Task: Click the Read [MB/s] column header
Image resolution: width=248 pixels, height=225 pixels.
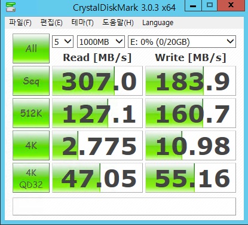Action: point(97,57)
